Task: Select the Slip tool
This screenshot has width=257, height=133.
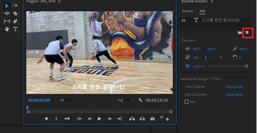Action: pos(7,21)
